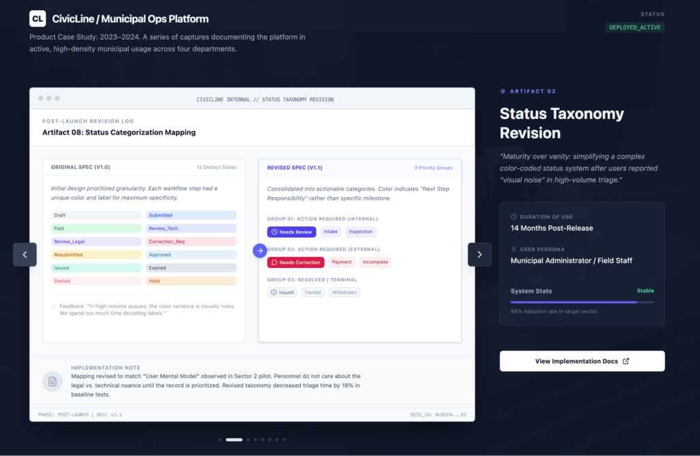Click the speech bubble icon in Needs Correction
The image size is (700, 456).
pyautogui.click(x=275, y=262)
